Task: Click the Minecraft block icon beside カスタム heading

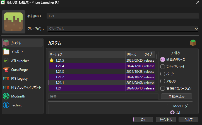Action: 193,43
